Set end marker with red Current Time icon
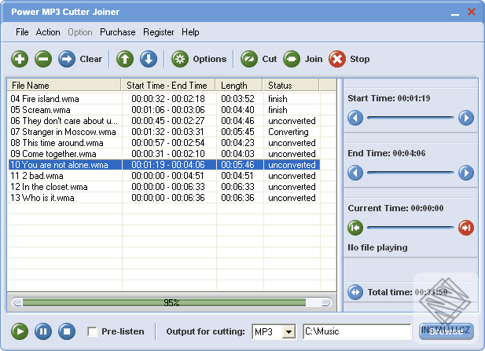 466,228
